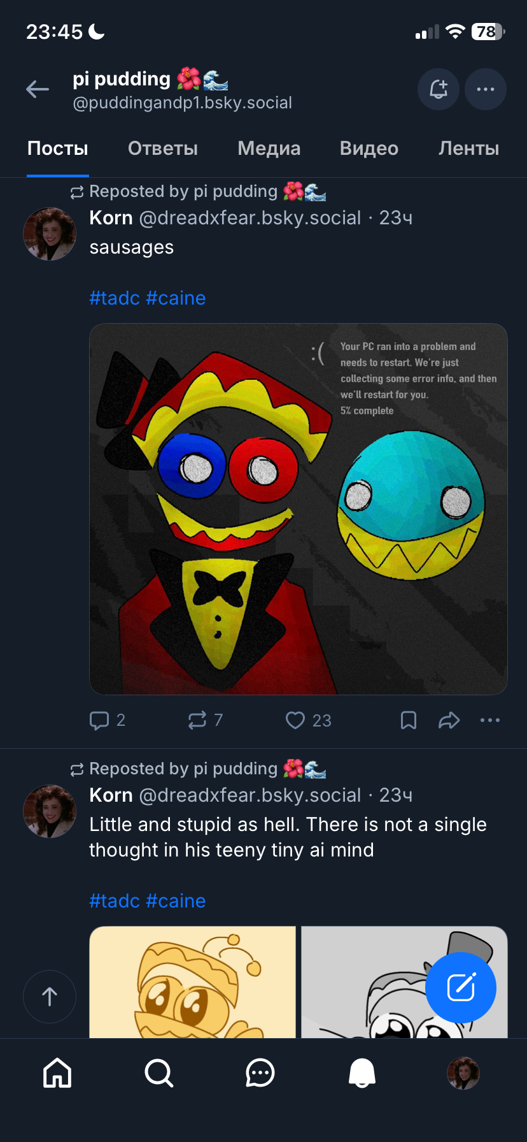Bookmark the sausages post
This screenshot has width=527, height=1142.
coord(409,720)
